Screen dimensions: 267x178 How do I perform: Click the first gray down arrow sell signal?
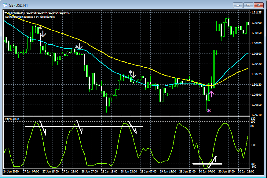tap(43, 34)
